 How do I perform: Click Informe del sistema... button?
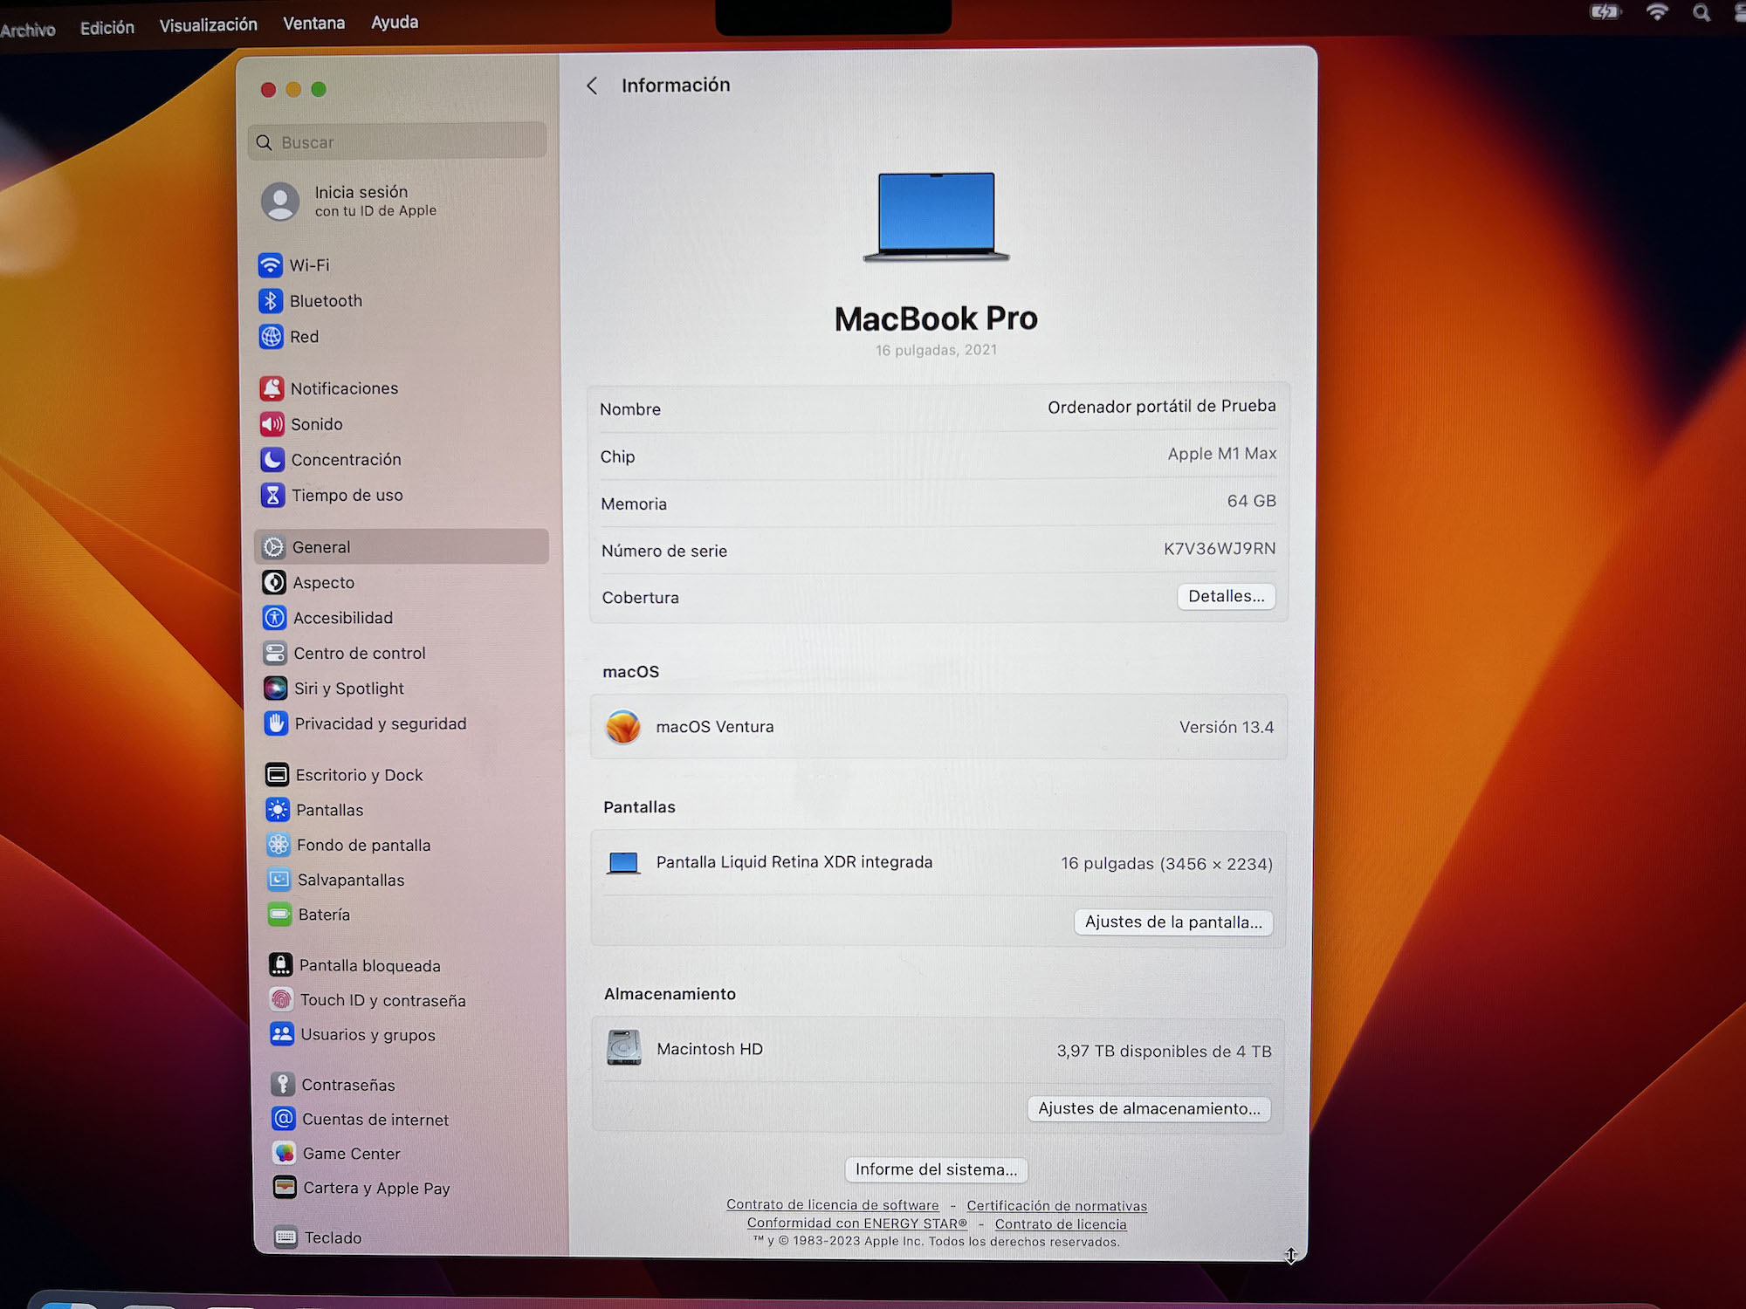pos(936,1169)
